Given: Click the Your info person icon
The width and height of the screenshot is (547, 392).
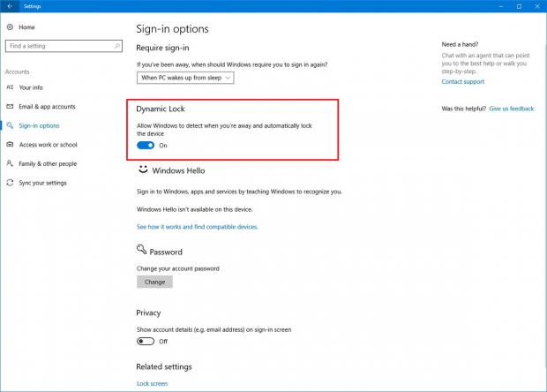Looking at the screenshot, I should 10,87.
